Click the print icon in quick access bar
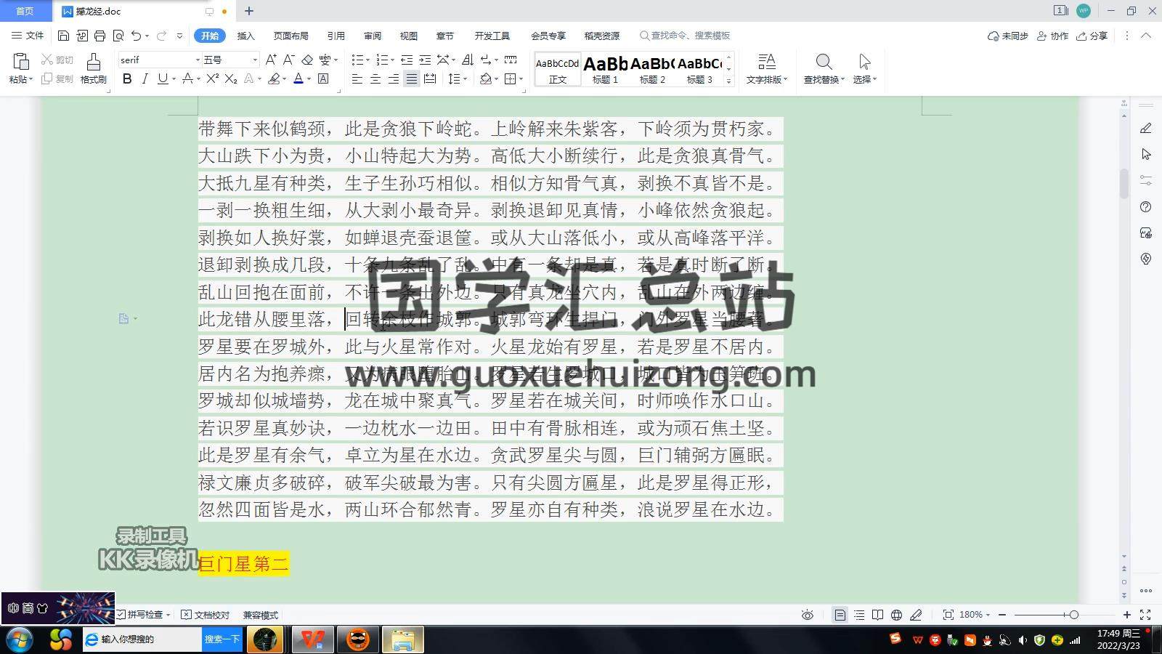The width and height of the screenshot is (1162, 654). pyautogui.click(x=99, y=36)
